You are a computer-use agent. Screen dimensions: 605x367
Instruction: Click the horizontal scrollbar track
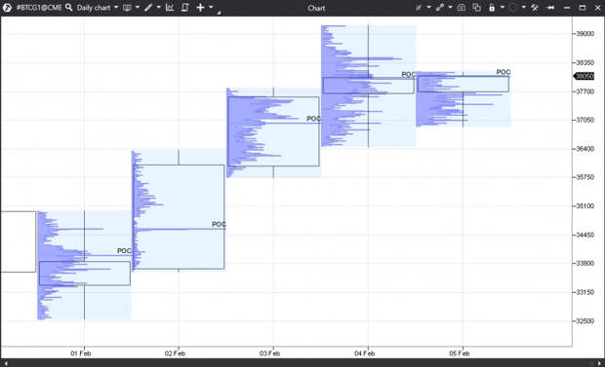tap(302, 363)
